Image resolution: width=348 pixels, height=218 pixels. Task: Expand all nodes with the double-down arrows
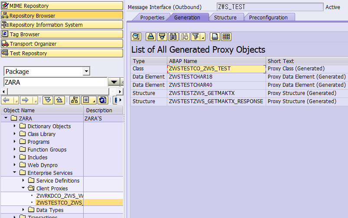pyautogui.click(x=48, y=100)
